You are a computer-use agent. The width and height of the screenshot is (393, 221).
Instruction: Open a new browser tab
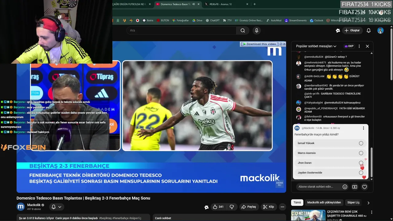click(255, 4)
